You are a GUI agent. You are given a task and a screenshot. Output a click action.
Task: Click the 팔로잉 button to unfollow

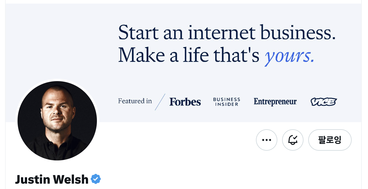[330, 140]
